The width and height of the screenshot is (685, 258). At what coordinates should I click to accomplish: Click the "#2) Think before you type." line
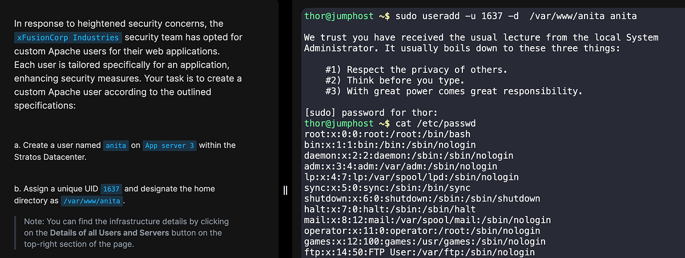point(397,80)
